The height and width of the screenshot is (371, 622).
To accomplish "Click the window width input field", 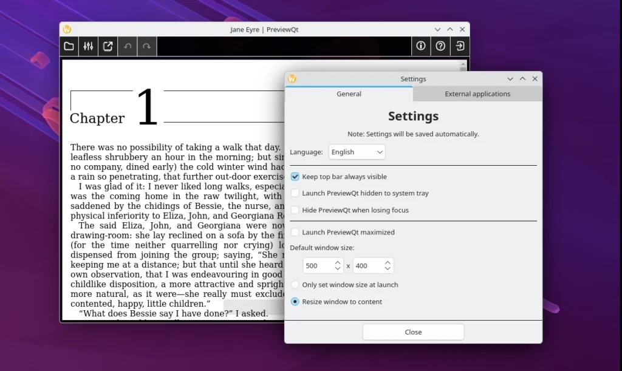I will [x=315, y=265].
